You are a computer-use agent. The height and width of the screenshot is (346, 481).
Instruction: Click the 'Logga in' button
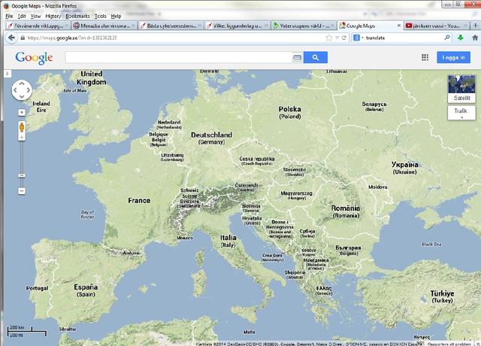(x=453, y=57)
